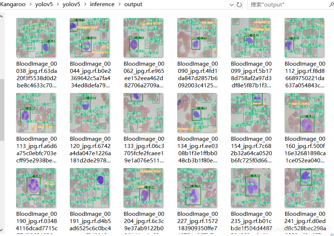Image resolution: width=334 pixels, height=236 pixels.
Task: Select the output breadcrumb segment
Action: tap(133, 5)
